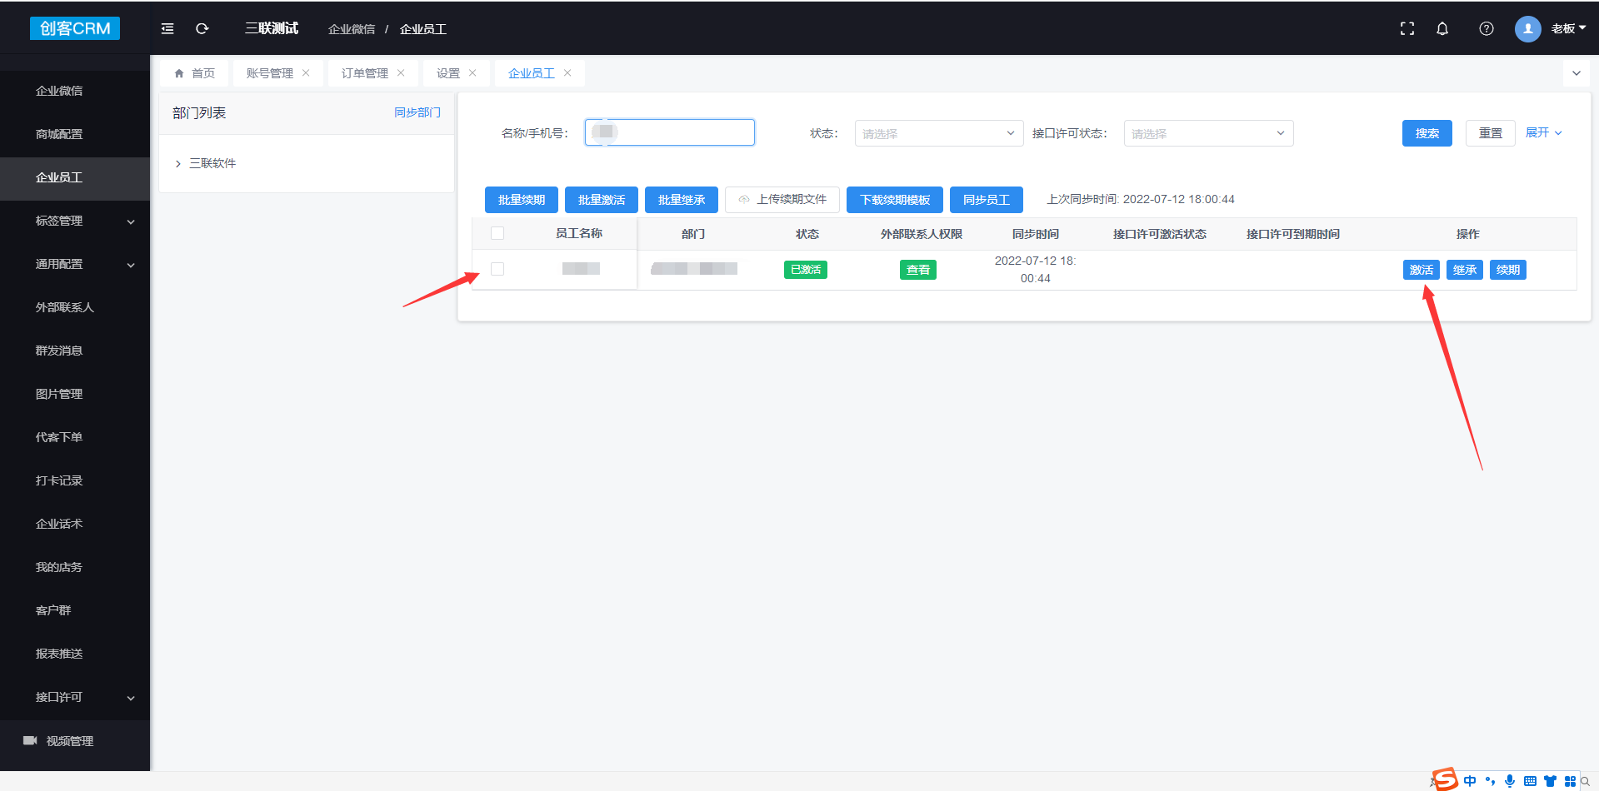Switch Sogou Chinese/English mode 中 icon
1599x791 pixels.
click(1470, 781)
